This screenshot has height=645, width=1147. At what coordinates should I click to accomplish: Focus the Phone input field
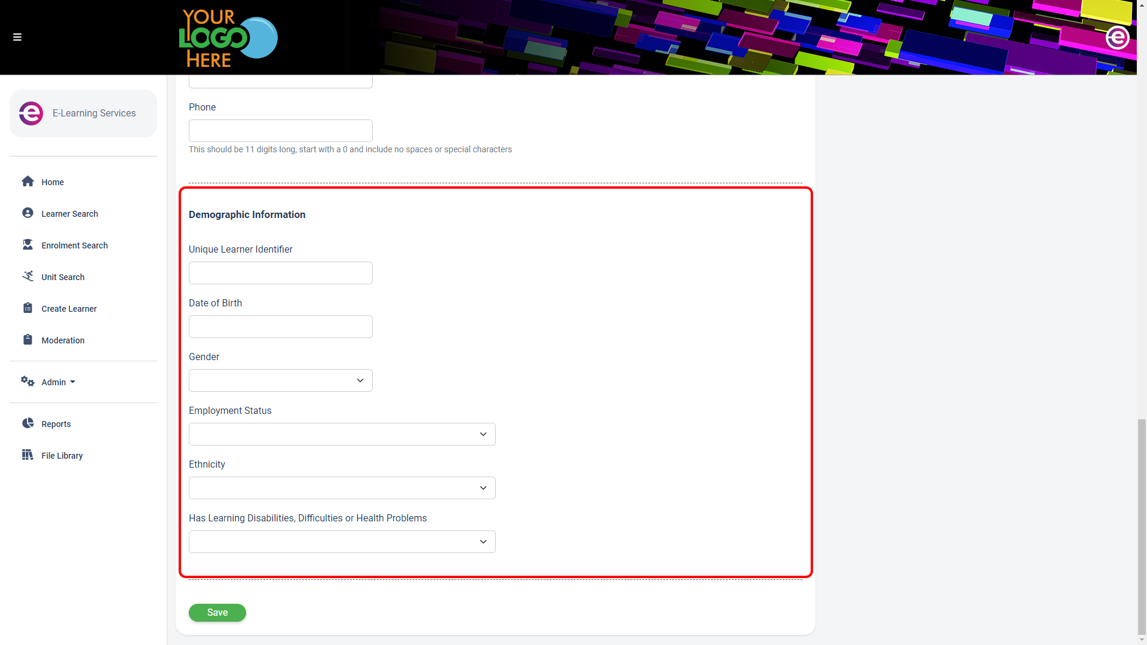click(x=281, y=131)
